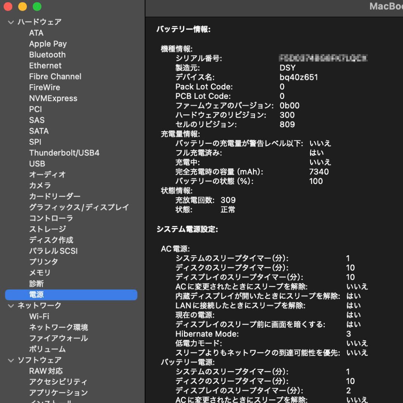The height and width of the screenshot is (403, 403).
Task: Open Wi-Fi network information
Action: pos(38,316)
